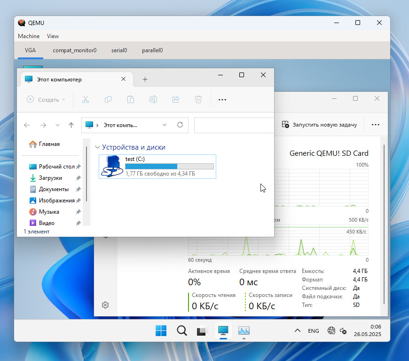
Task: Refresh the Explorer address bar location
Action: (x=180, y=125)
